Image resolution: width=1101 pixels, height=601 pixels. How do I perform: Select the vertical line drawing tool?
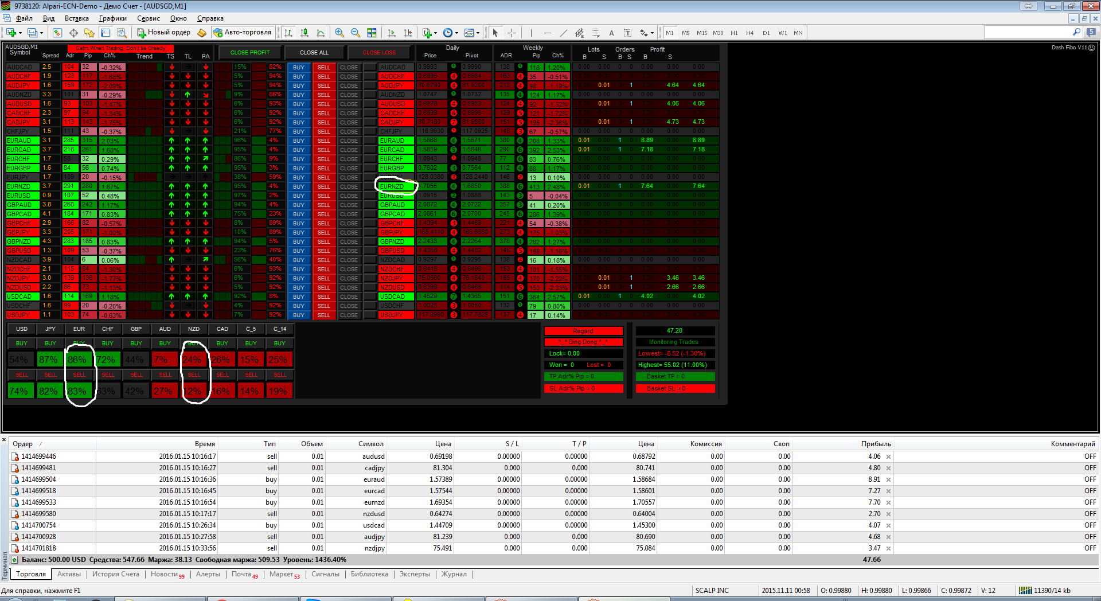[x=531, y=33]
